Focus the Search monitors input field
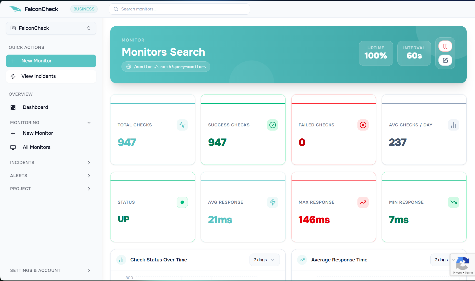Screen dimensions: 475x281 [179, 9]
